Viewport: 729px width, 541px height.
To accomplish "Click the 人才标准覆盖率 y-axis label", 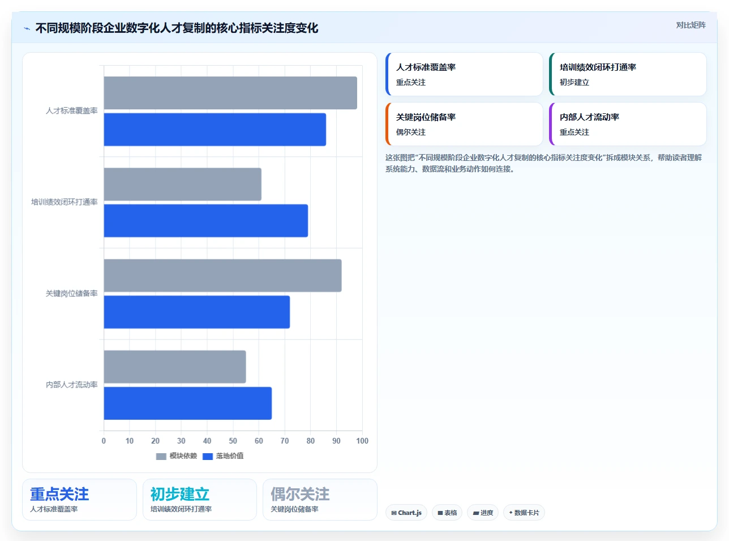I will tap(72, 111).
